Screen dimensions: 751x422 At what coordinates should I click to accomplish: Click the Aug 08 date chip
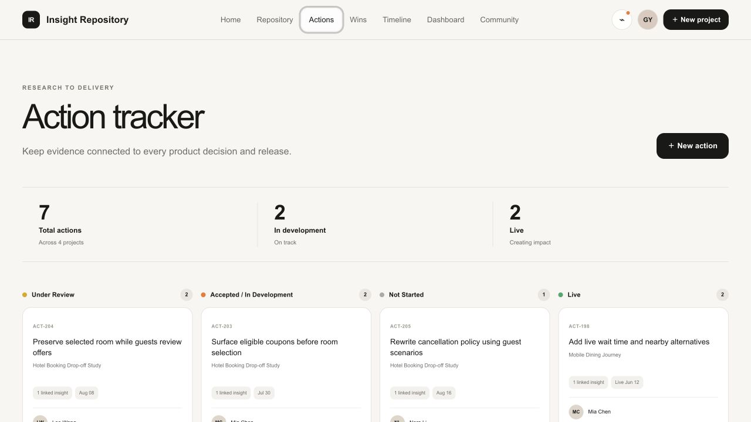(x=87, y=393)
